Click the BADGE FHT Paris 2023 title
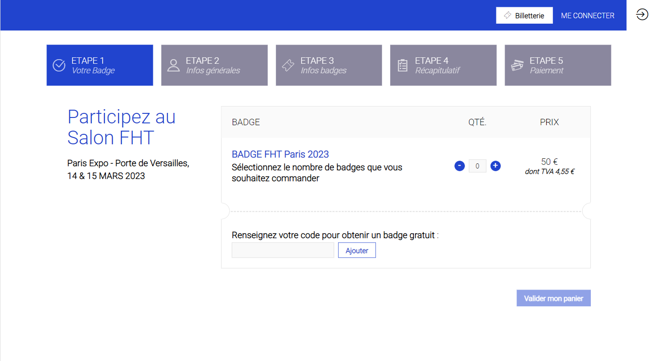Image resolution: width=657 pixels, height=361 pixels. coord(280,154)
